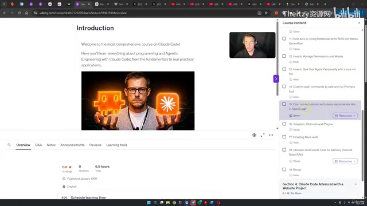This screenshot has width=367, height=206.
Task: Click the orange extension icon beside bookmark star
Action: pyautogui.click(x=276, y=13)
